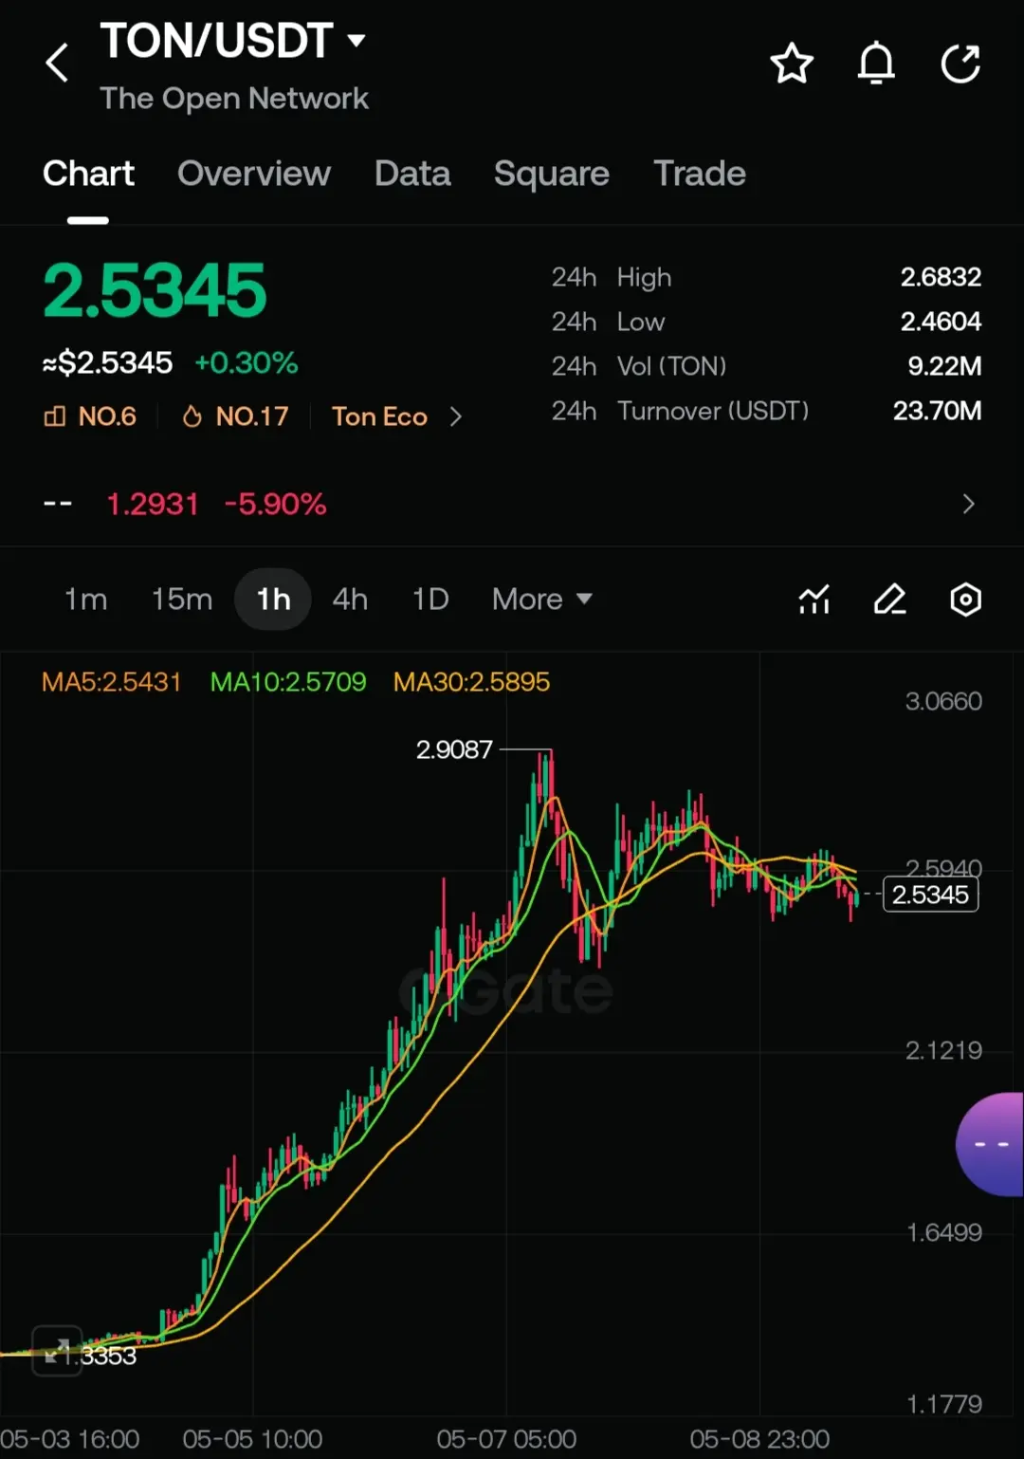The image size is (1024, 1459).
Task: Tap the share arrow icon
Action: click(960, 64)
